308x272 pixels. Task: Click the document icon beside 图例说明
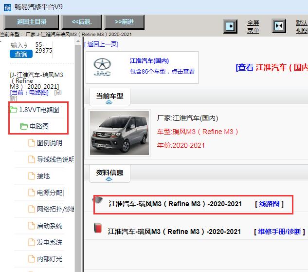[x=32, y=143]
